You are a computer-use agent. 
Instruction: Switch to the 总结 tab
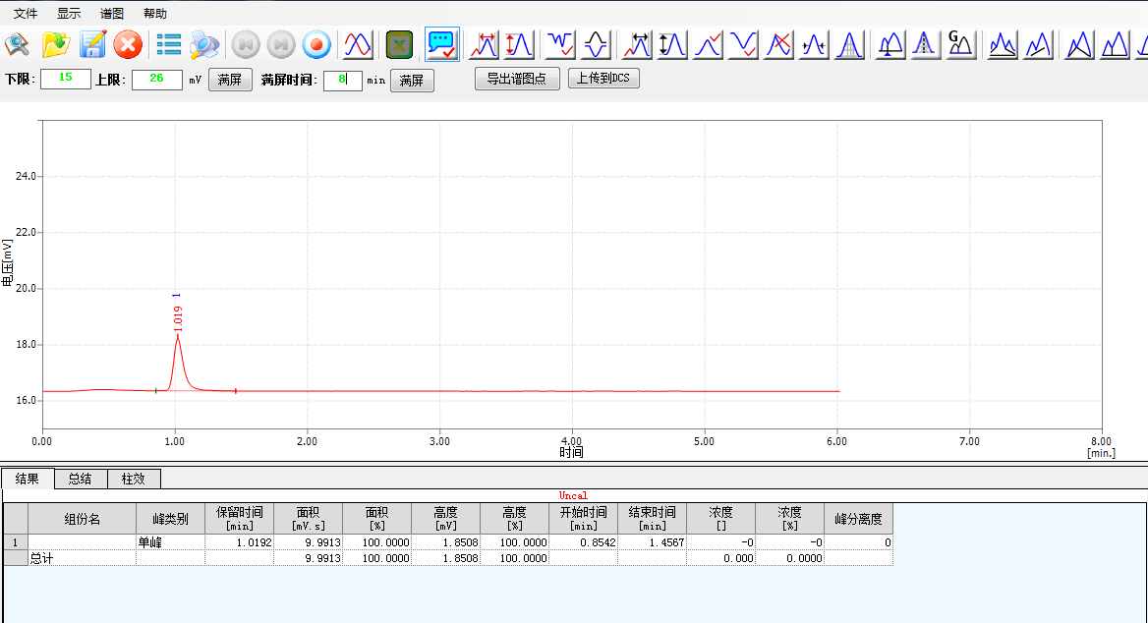point(80,479)
